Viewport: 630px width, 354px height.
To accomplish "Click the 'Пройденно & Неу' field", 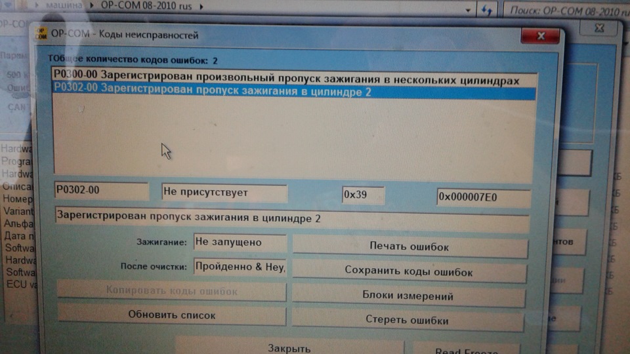I will click(x=240, y=267).
